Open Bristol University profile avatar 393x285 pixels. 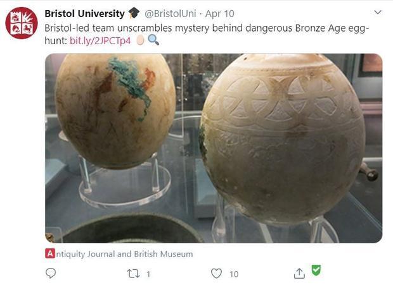[22, 23]
